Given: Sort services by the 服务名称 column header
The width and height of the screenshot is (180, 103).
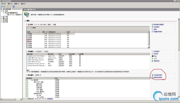Looking at the screenshot, I should click(53, 54).
